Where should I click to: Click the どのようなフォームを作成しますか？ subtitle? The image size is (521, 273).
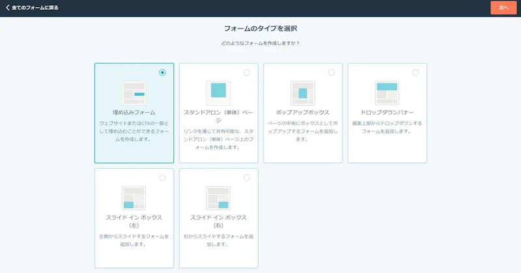[260, 43]
